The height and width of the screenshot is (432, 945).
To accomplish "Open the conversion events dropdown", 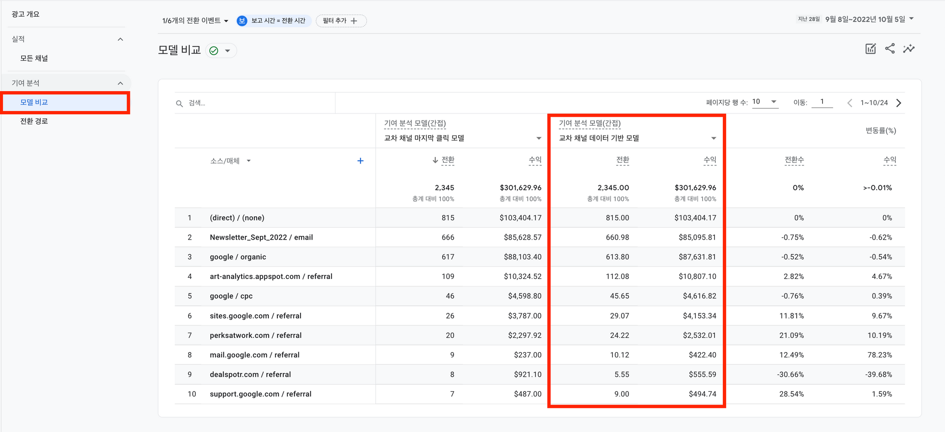I will coord(195,21).
